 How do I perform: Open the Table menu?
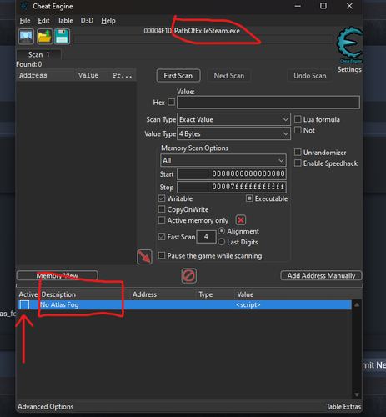tap(65, 21)
